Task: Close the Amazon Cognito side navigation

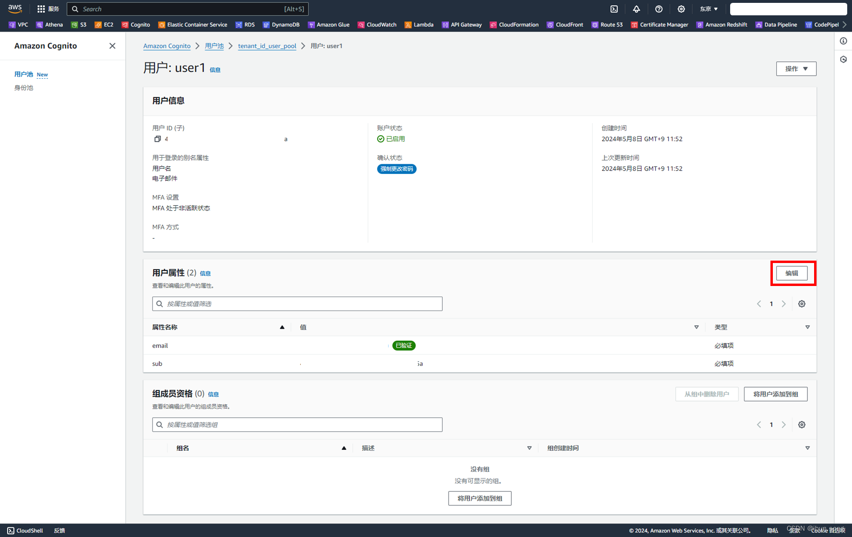Action: pos(112,46)
